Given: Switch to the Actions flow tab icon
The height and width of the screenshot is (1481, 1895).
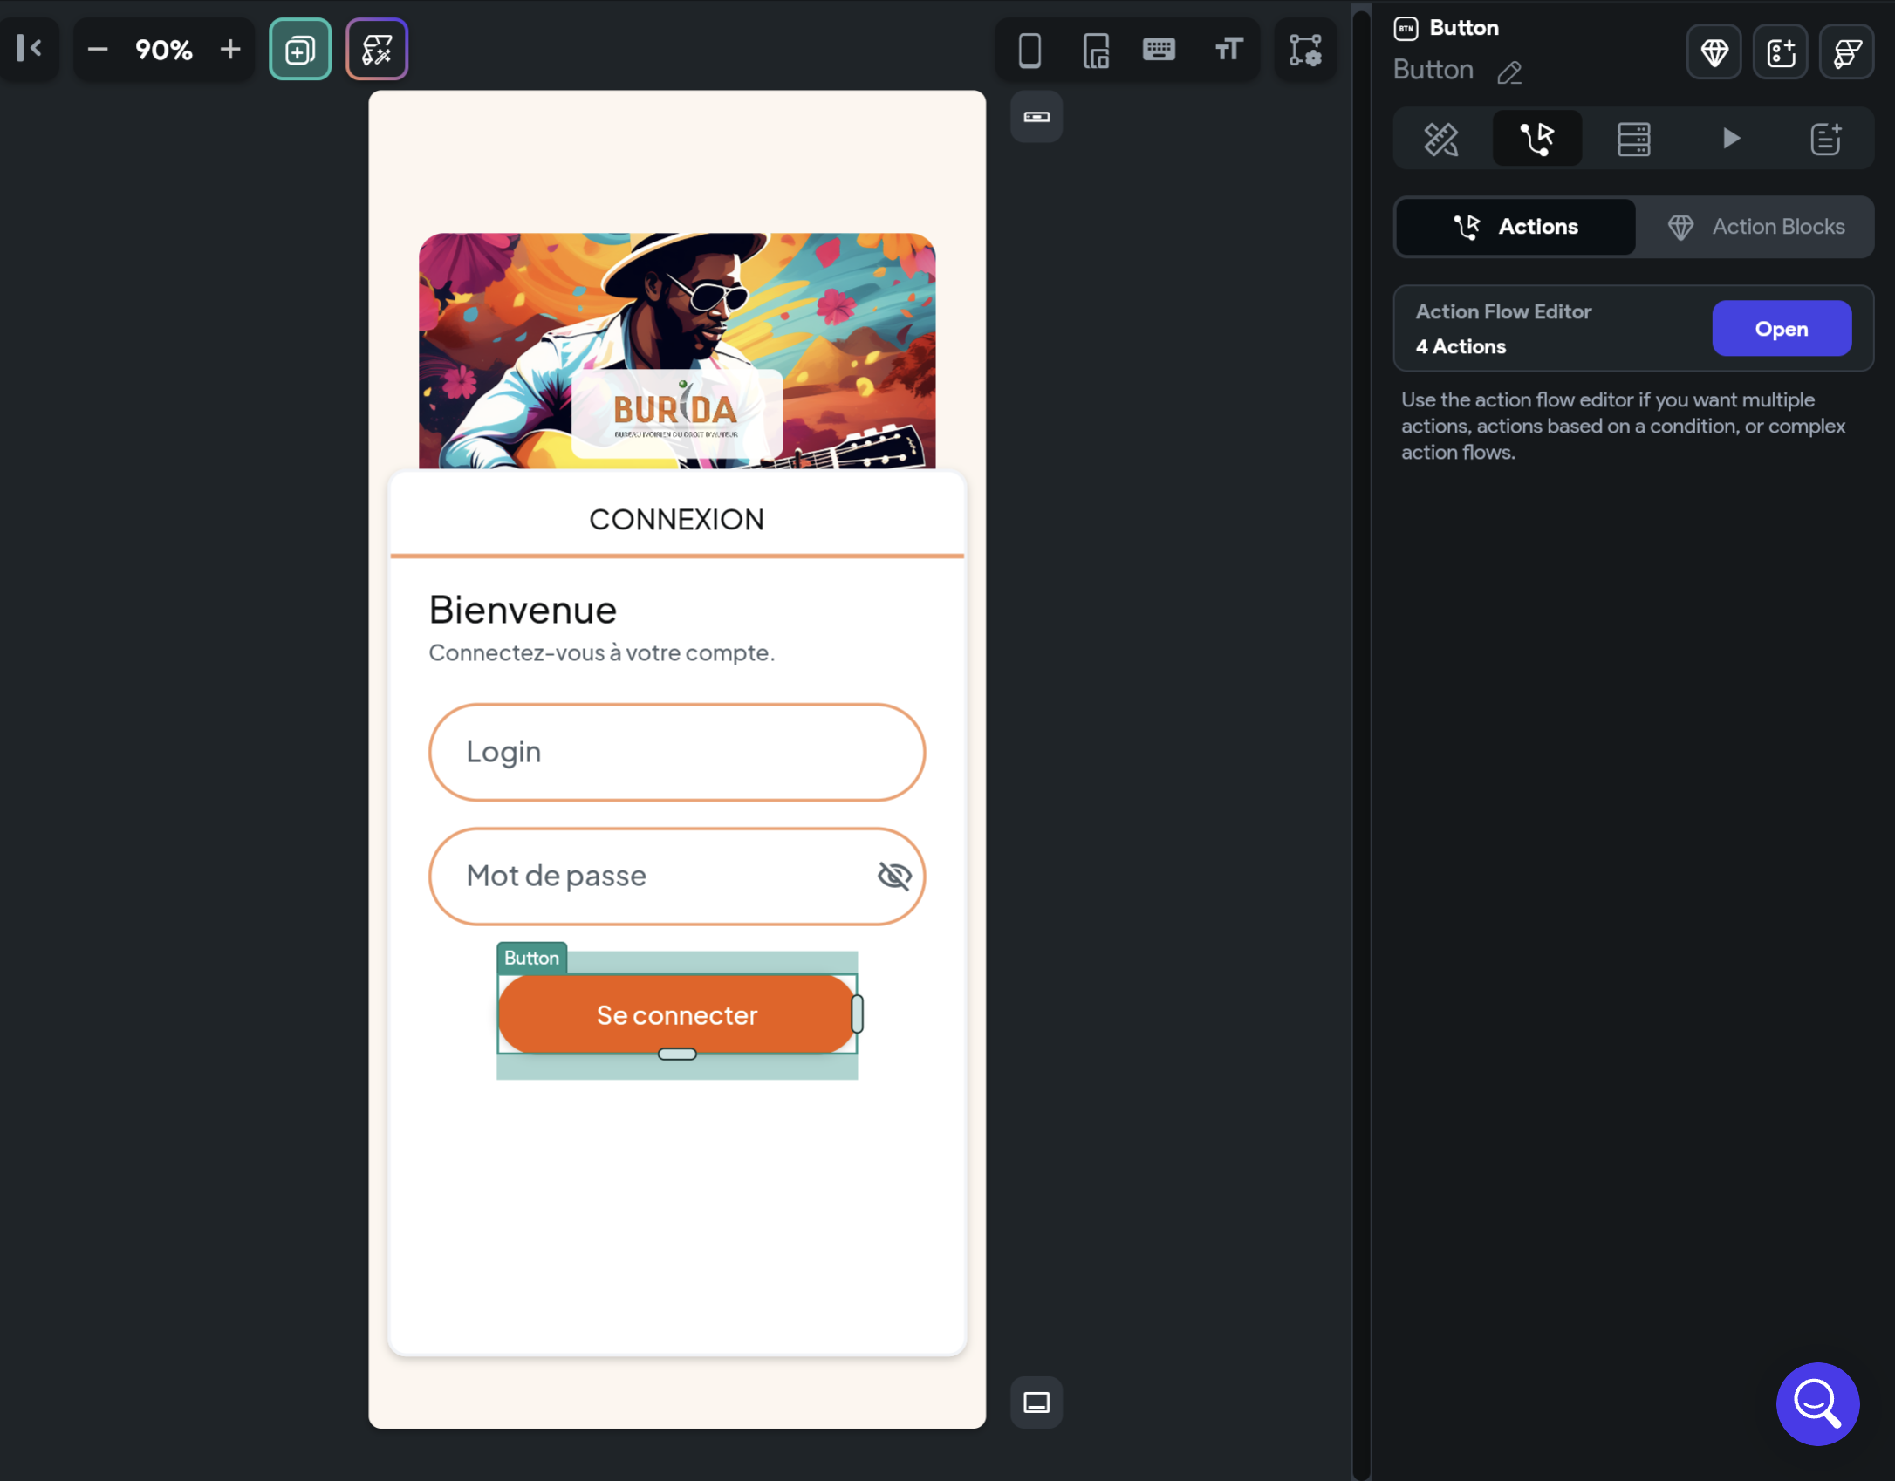Looking at the screenshot, I should (x=1537, y=139).
